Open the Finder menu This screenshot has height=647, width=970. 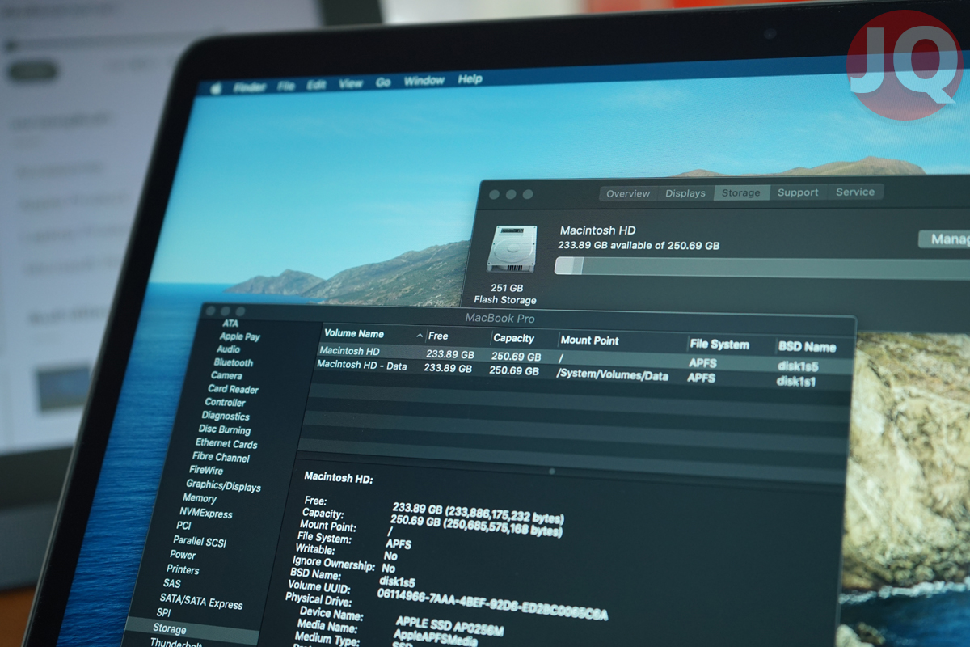[x=250, y=87]
